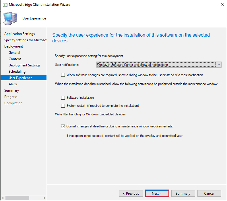Click the User notifications dropdown arrow

219,65
